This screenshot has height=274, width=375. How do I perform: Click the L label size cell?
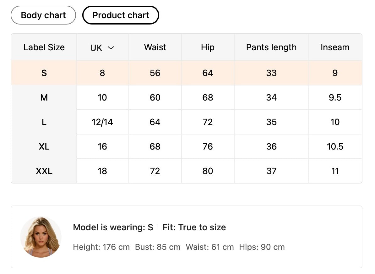44,122
